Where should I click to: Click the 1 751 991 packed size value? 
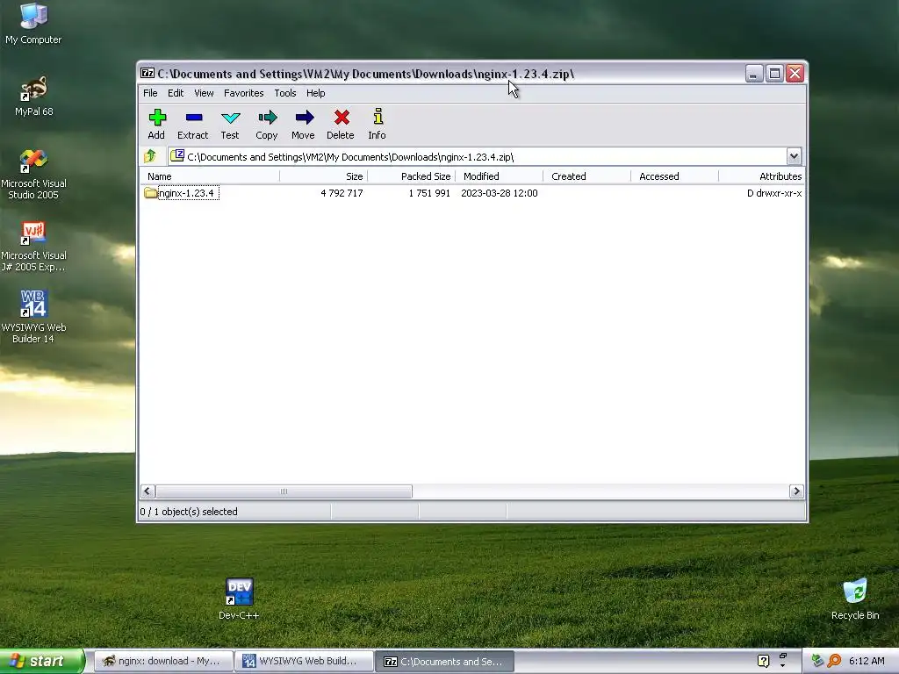click(x=429, y=193)
